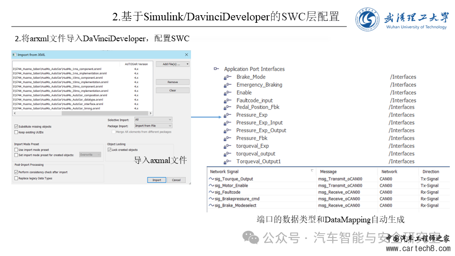
Task: Click the file list scroll-left arrow
Action: coord(15,113)
